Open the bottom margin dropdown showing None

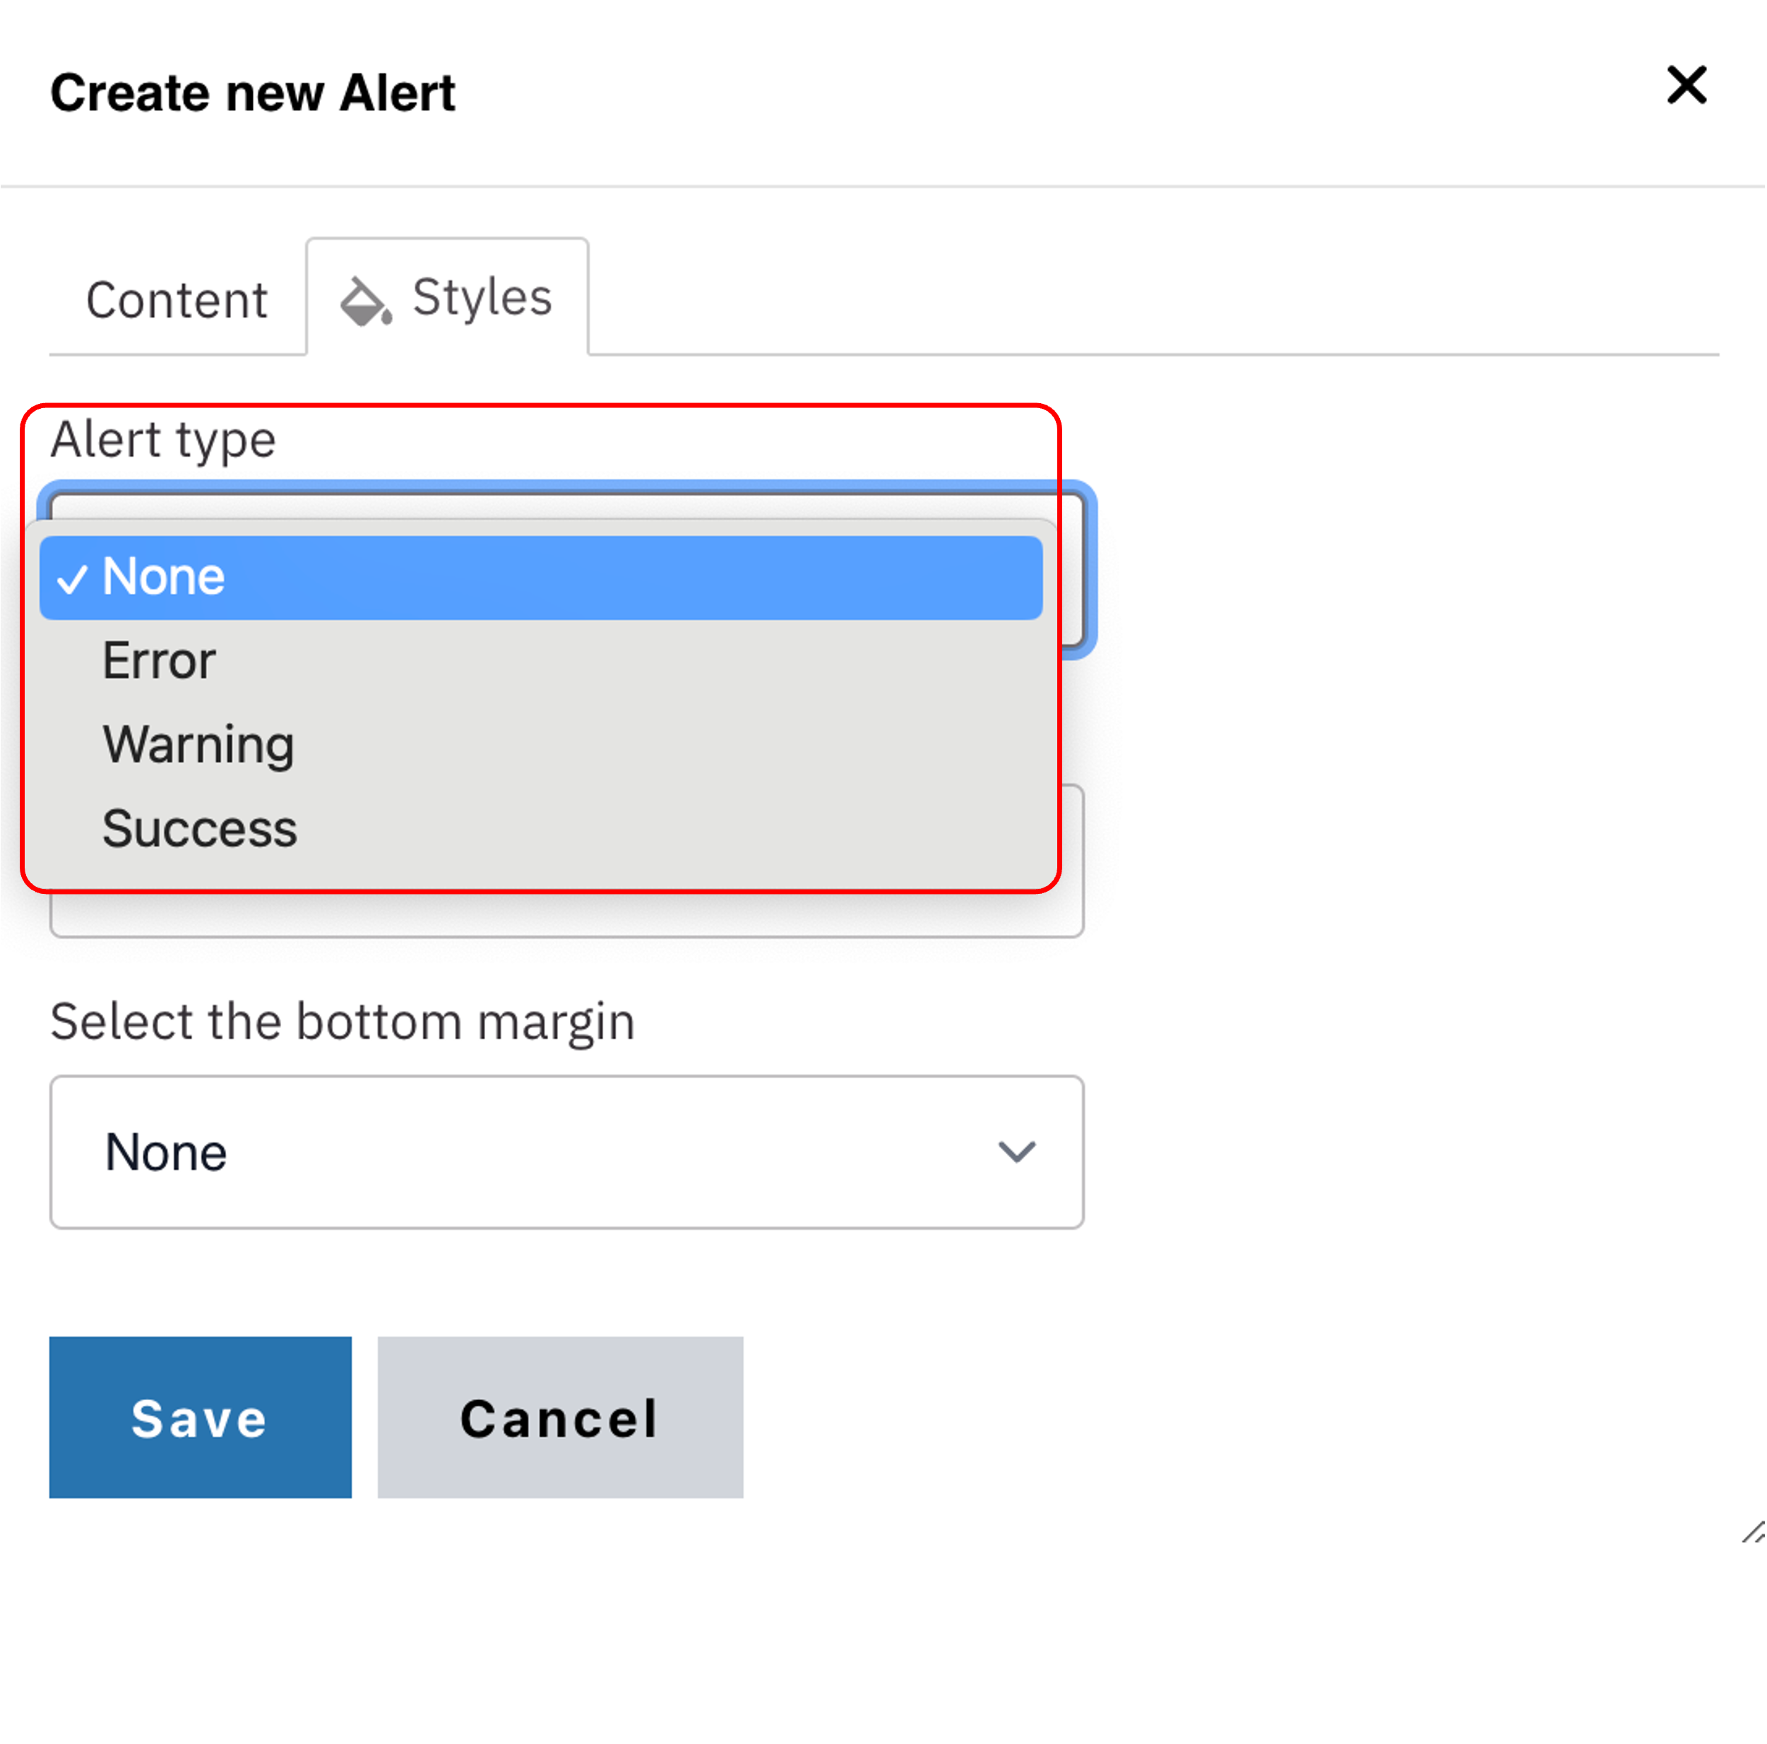[566, 1152]
